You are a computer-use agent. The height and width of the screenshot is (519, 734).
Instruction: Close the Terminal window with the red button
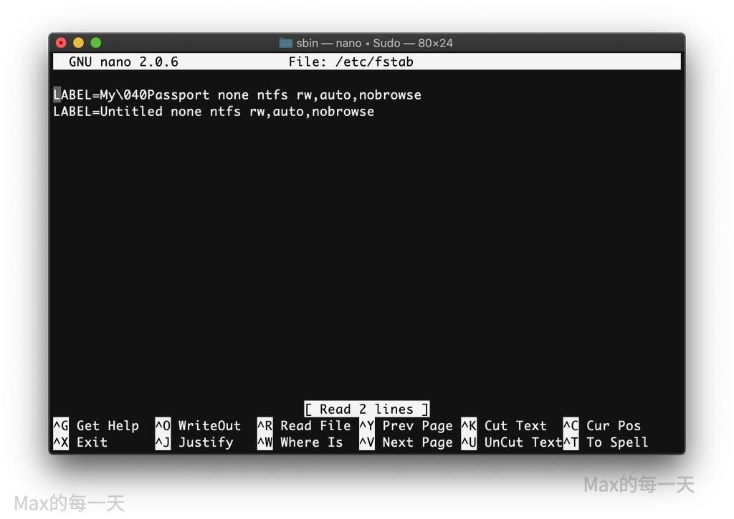(x=61, y=43)
